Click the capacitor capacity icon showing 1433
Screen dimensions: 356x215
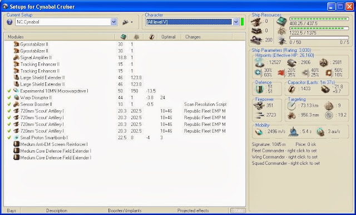(x=292, y=89)
